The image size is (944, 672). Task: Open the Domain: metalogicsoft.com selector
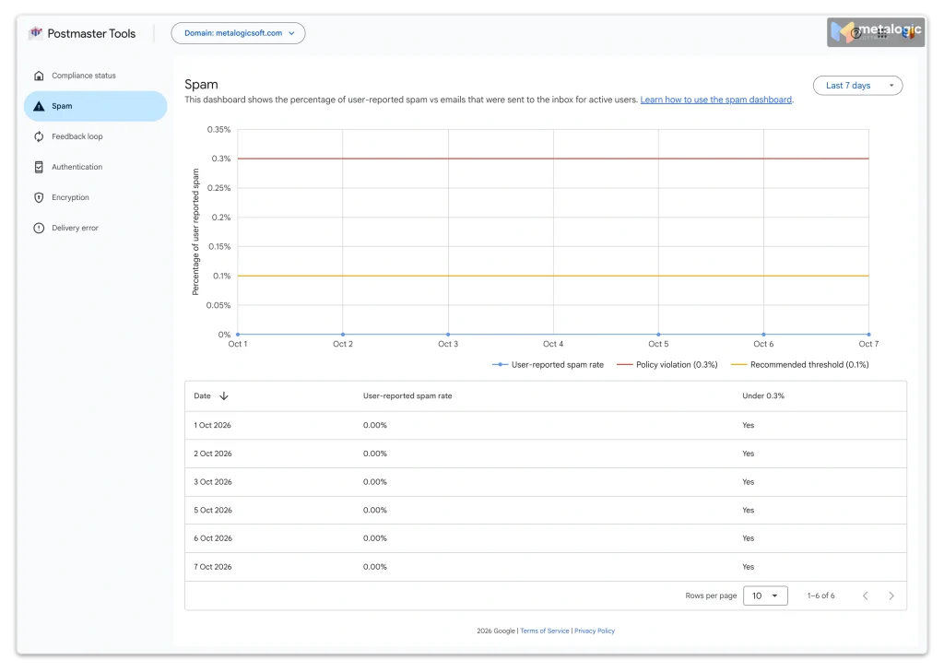click(x=238, y=33)
